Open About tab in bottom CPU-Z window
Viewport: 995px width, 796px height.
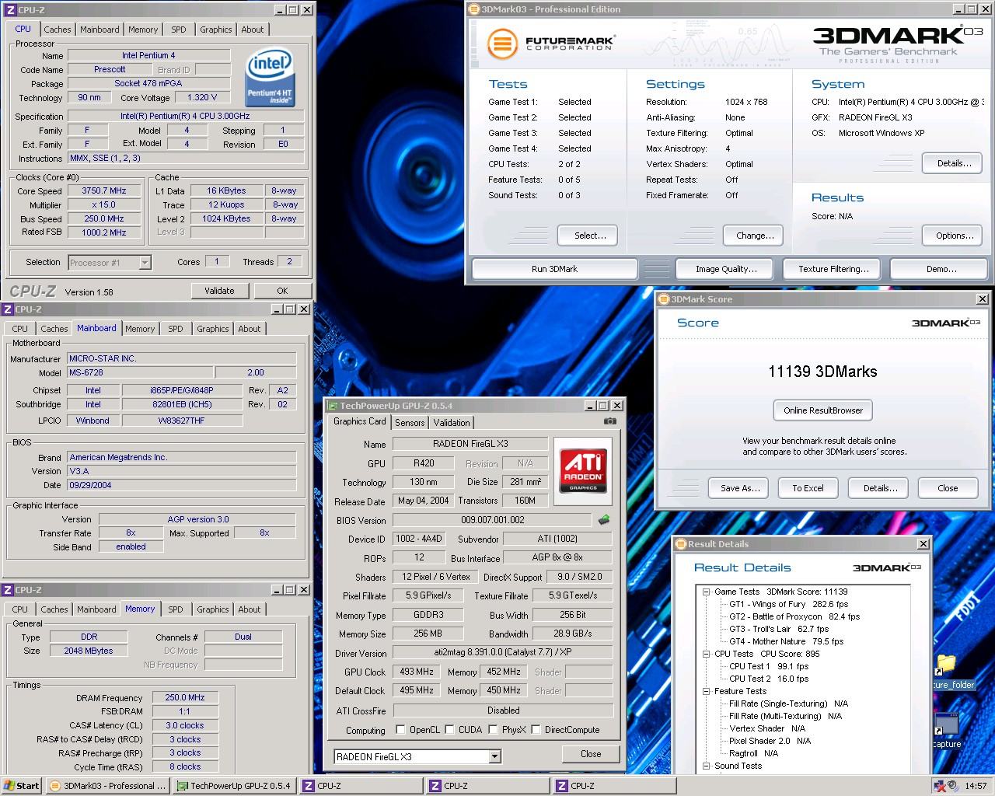point(250,609)
